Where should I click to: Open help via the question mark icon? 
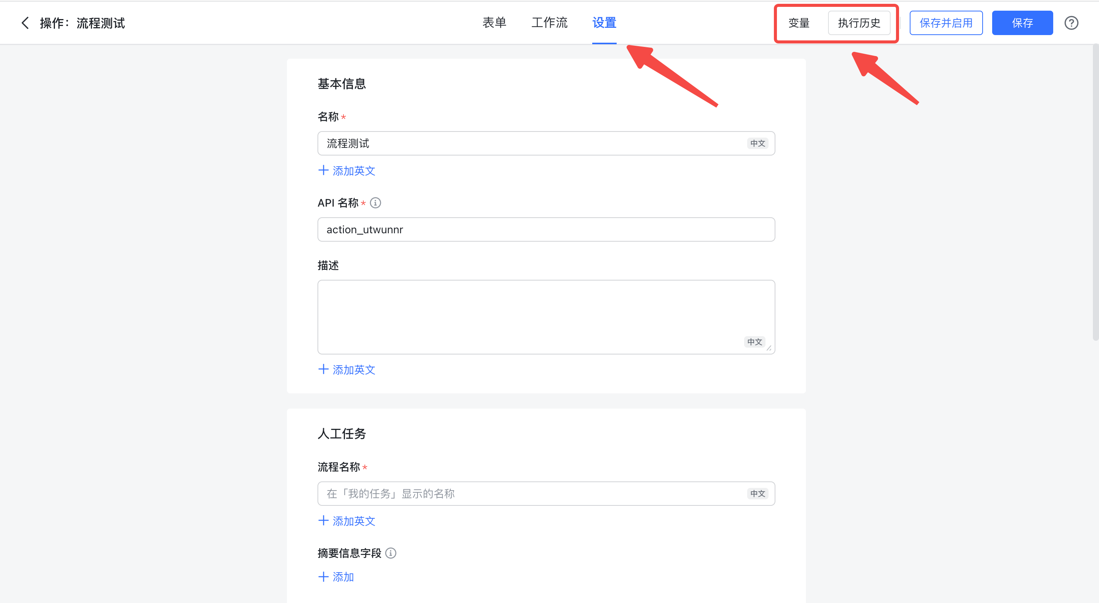click(1071, 23)
